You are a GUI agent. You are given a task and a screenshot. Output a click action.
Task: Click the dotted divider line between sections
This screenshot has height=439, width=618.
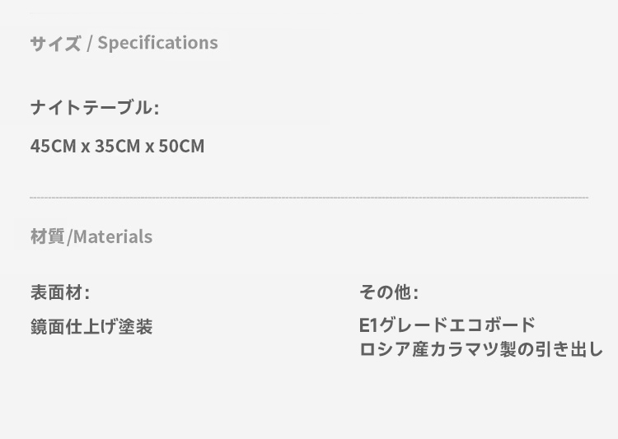[x=309, y=198]
